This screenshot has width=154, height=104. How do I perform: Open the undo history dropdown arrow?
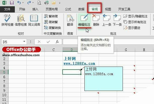(x=23, y=3)
